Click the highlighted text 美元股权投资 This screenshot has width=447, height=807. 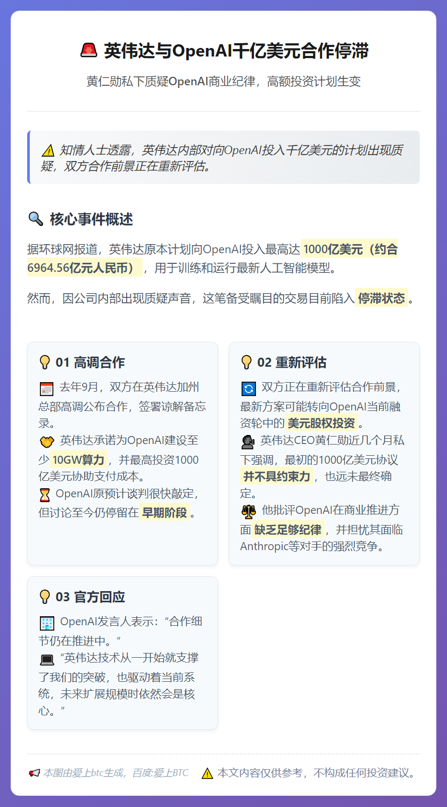321,424
